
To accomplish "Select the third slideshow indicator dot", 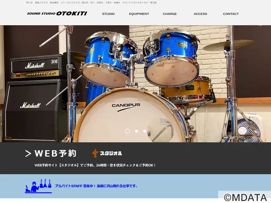I will coord(145,131).
